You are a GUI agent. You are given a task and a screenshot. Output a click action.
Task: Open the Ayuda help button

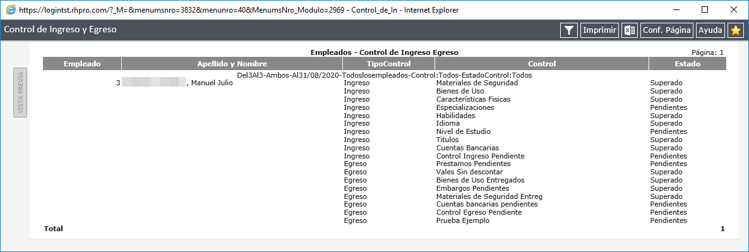point(710,30)
